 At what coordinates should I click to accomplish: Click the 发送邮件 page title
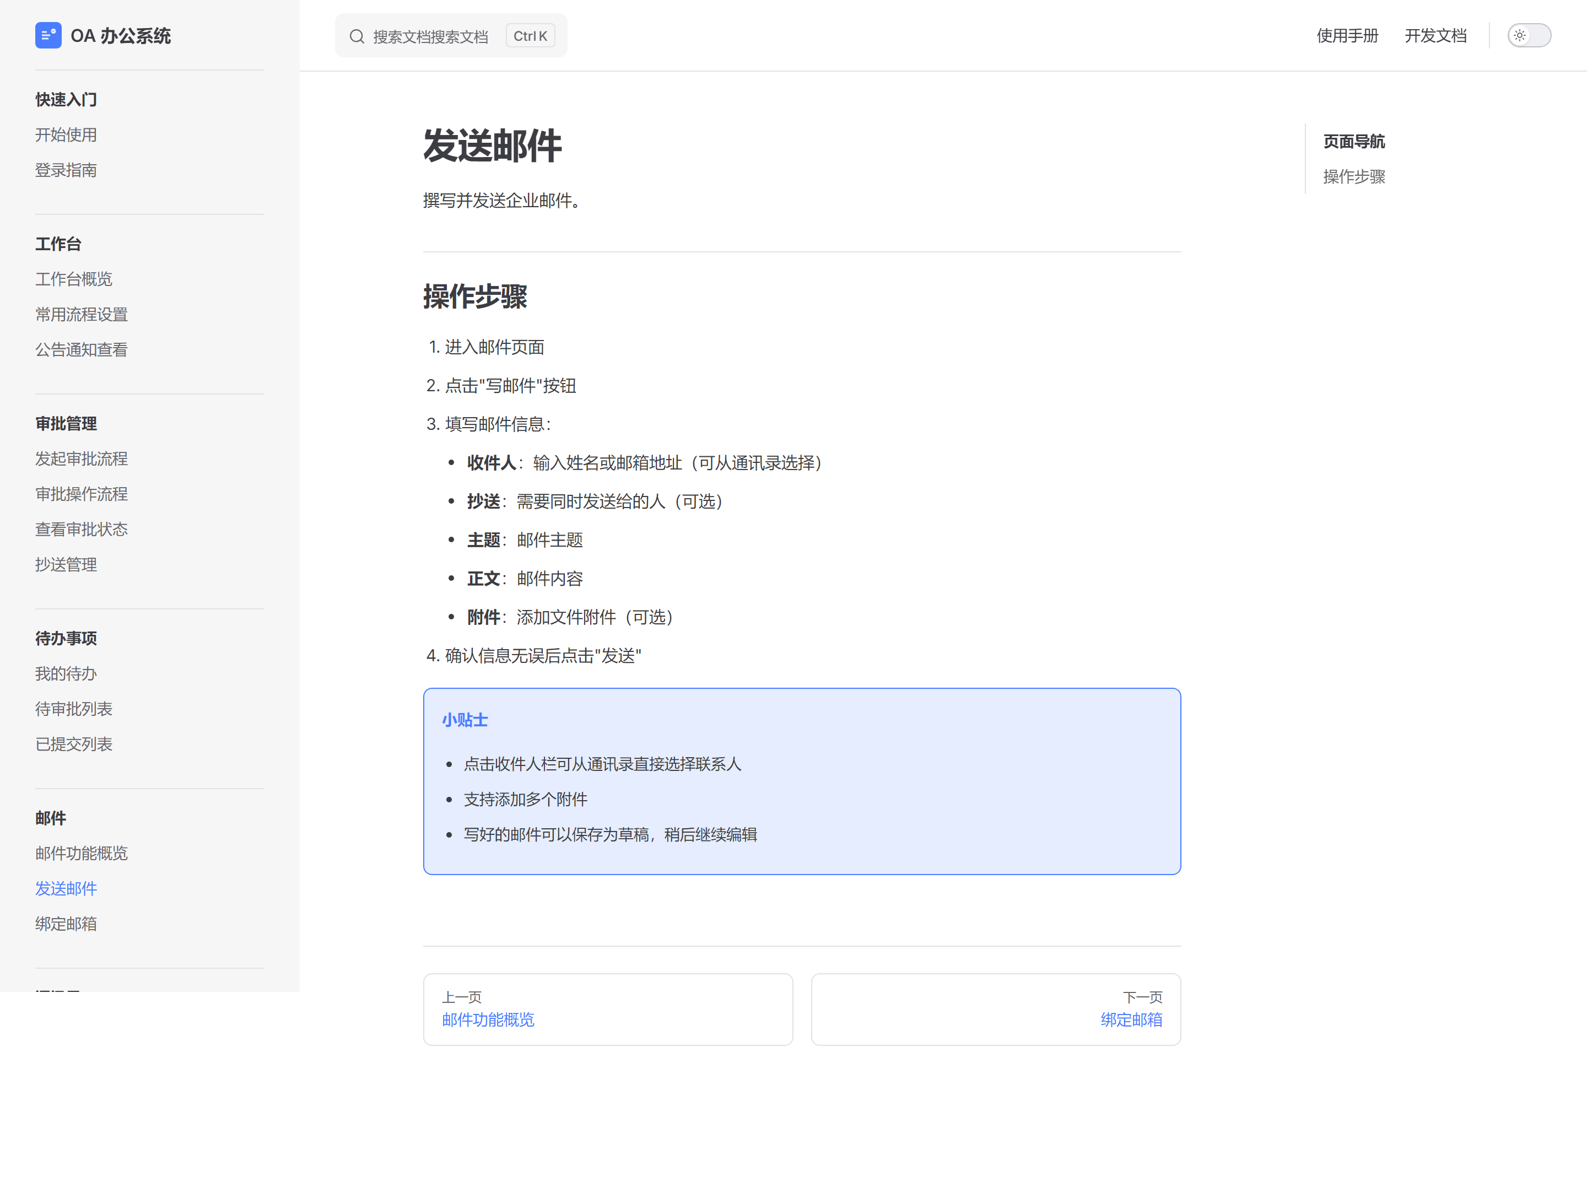click(x=492, y=147)
